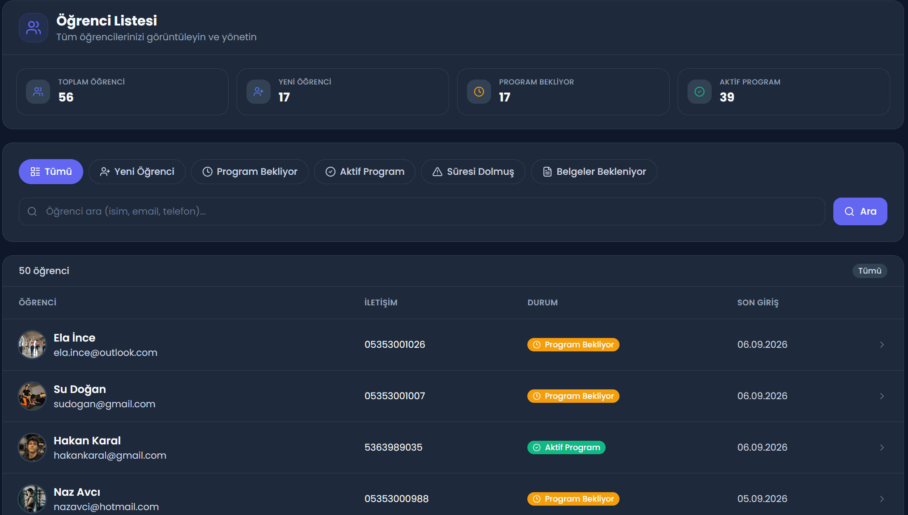Click the Toplam Öğrenci card icon
Viewport: 908px width, 515px height.
[x=38, y=92]
